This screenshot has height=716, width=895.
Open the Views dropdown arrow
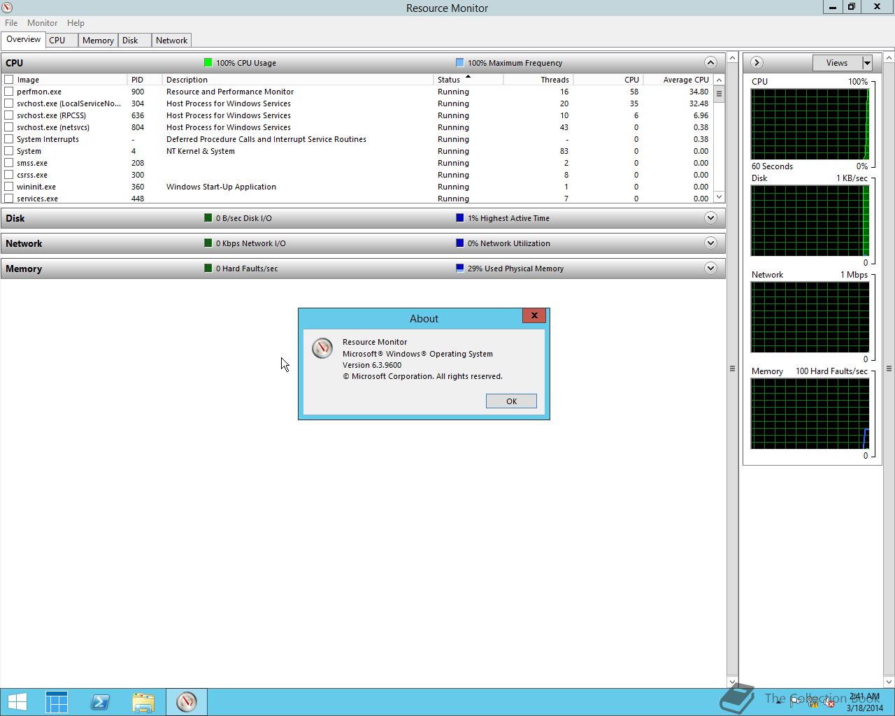click(867, 63)
